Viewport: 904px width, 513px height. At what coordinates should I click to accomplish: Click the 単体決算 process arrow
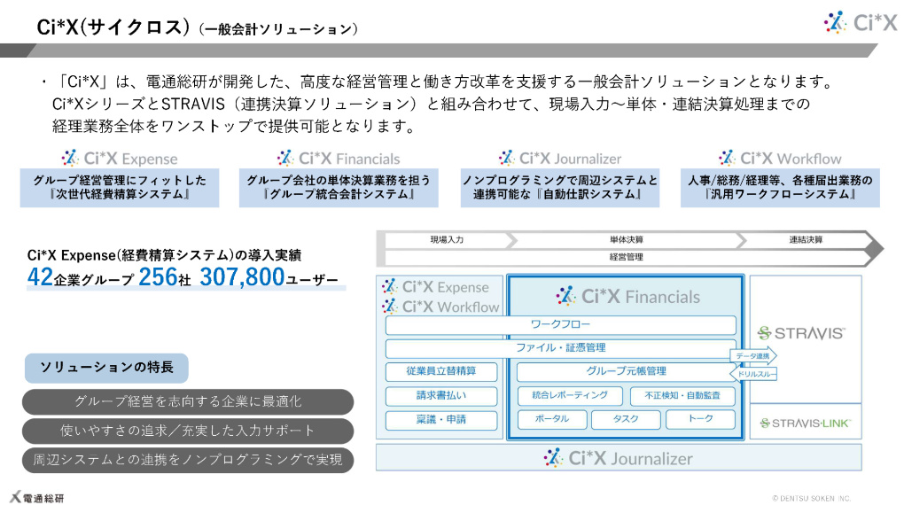(627, 240)
